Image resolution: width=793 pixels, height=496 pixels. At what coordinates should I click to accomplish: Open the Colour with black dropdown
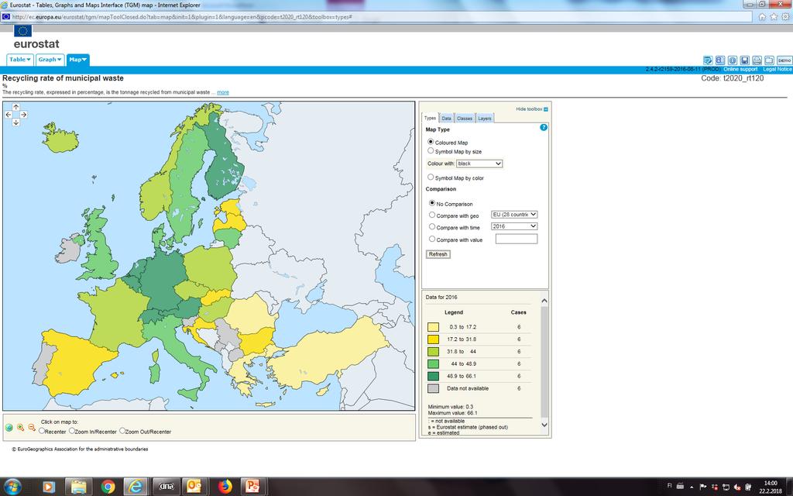[x=479, y=164]
